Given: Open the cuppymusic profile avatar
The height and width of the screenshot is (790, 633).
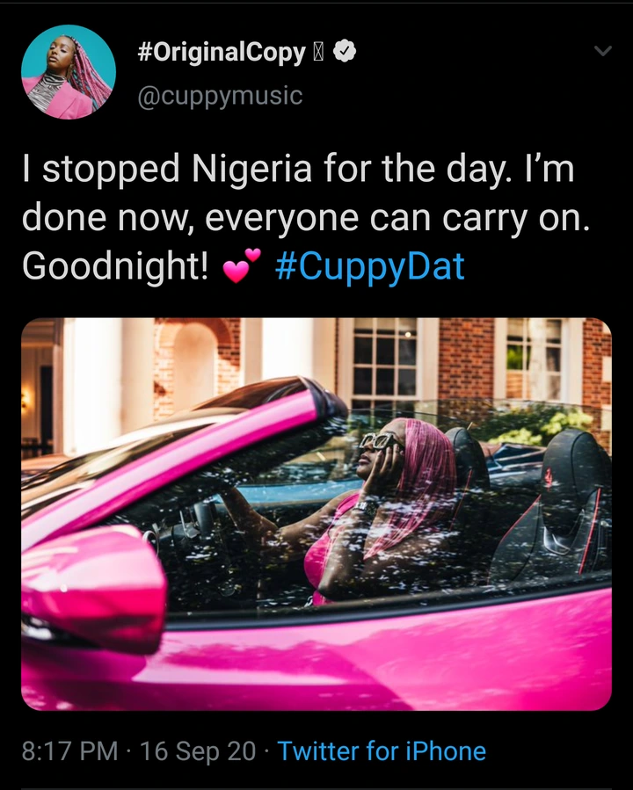Looking at the screenshot, I should point(69,72).
